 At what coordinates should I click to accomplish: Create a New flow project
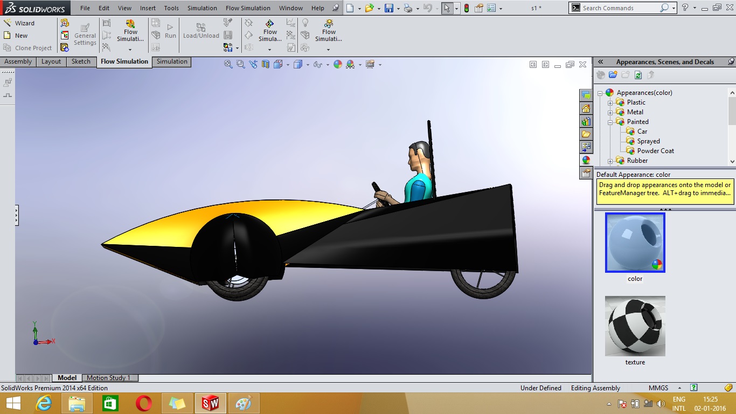pyautogui.click(x=16, y=36)
